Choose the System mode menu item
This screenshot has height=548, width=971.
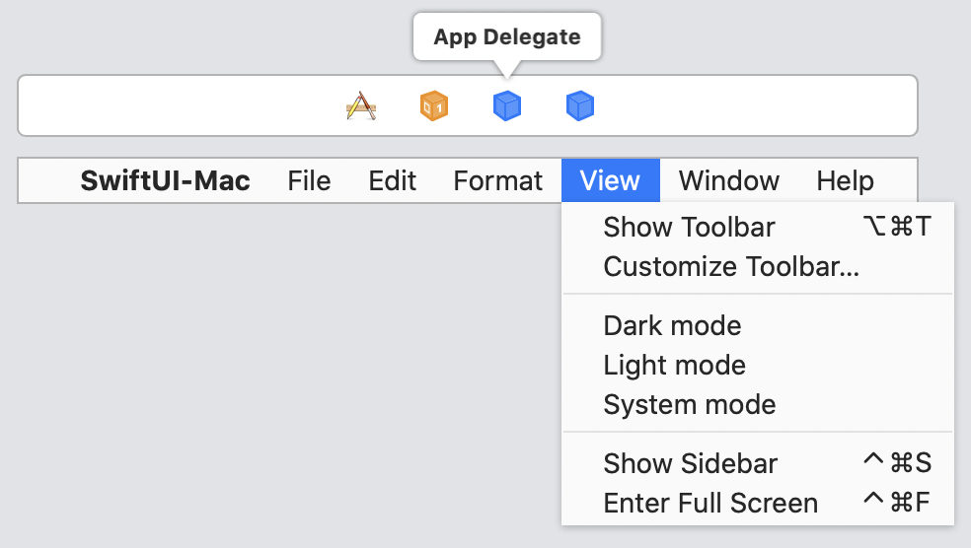[x=689, y=405]
